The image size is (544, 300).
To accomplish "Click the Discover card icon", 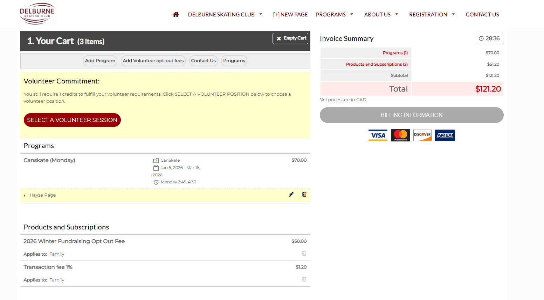I will (422, 135).
